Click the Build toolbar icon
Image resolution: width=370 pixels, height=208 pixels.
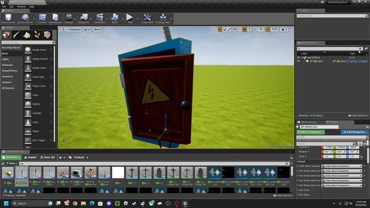[114, 18]
